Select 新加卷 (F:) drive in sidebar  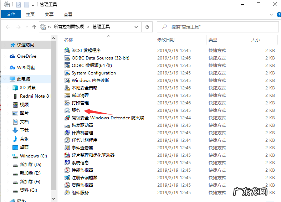(x=26, y=182)
